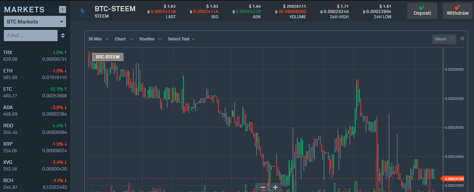This screenshot has height=192, width=474.
Task: Select the RDD market row
Action: (x=35, y=129)
